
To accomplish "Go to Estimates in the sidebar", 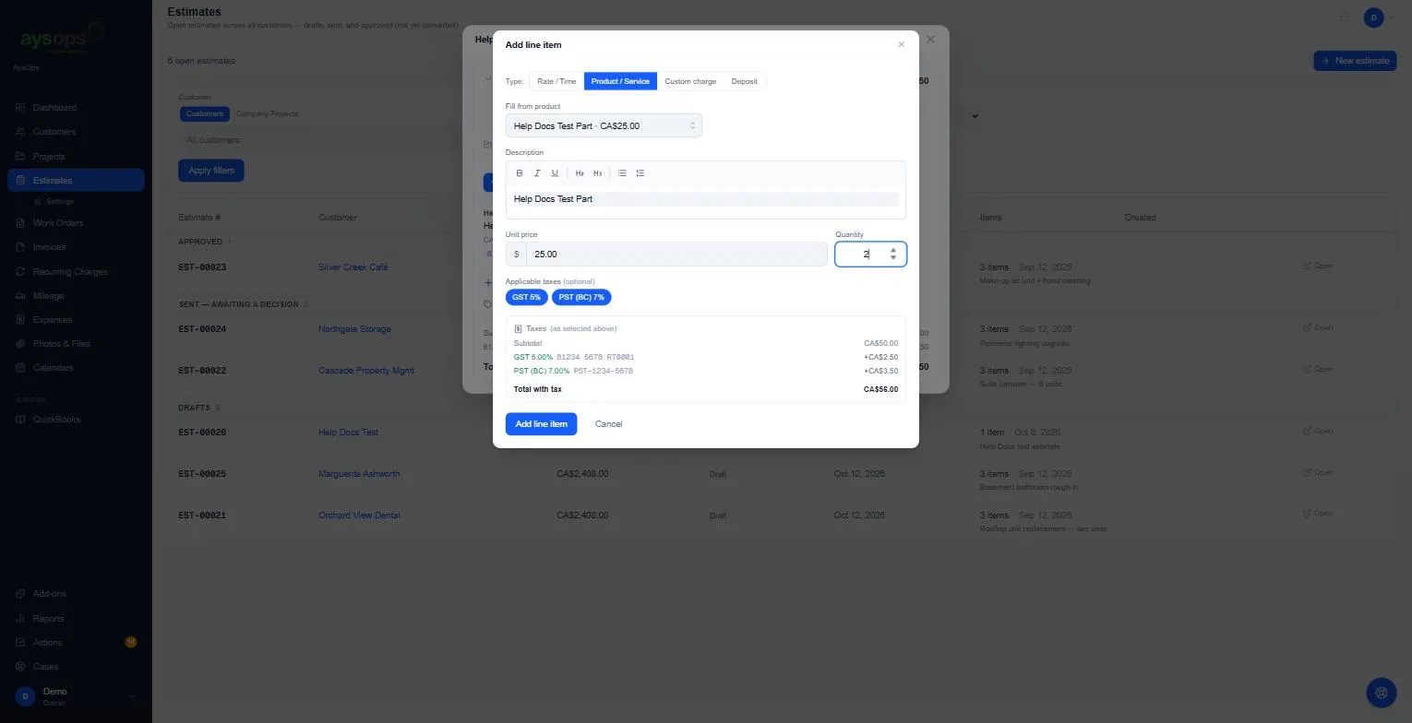I will [76, 181].
